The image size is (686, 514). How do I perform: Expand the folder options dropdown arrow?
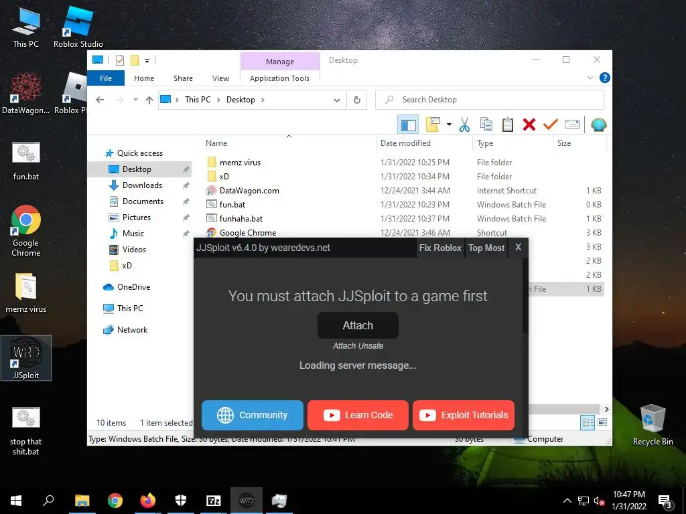coord(449,125)
